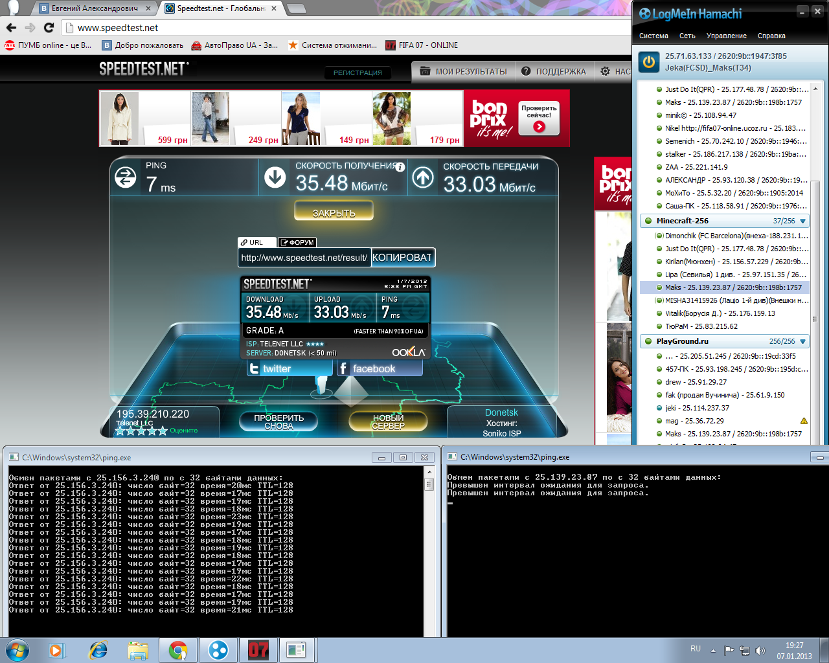
Task: Switch to Chrome on the taskbar
Action: 178,650
